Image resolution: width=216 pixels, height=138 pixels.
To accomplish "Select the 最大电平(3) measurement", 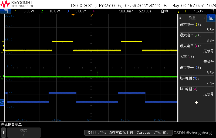I will coord(197,70).
